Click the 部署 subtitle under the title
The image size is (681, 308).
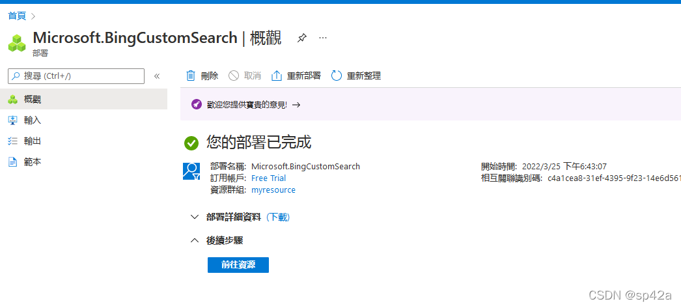[x=40, y=53]
